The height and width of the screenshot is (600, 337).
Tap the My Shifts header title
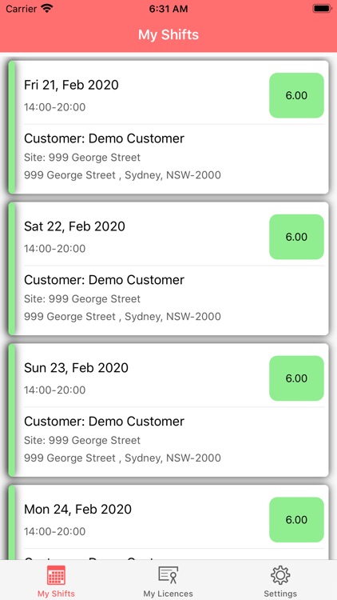168,35
